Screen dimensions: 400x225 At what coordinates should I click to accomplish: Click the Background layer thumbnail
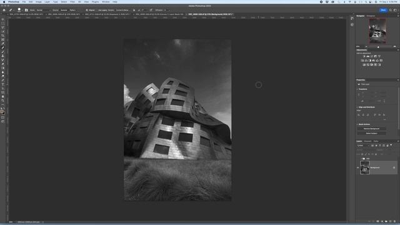tap(365, 167)
